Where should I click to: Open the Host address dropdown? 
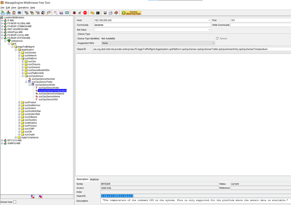(x=209, y=20)
